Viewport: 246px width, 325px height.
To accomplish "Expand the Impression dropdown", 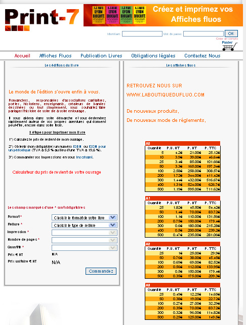I will tap(85, 233).
